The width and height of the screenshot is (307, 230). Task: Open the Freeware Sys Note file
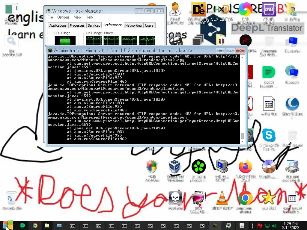(x=269, y=46)
